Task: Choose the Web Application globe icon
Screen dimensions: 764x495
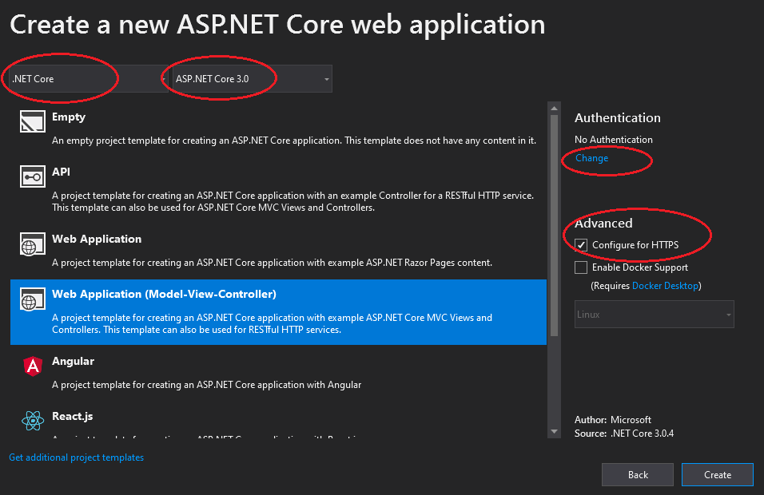Action: 32,244
